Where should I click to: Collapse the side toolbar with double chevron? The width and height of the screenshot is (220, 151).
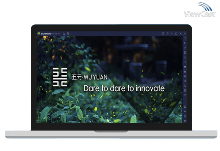[185, 34]
